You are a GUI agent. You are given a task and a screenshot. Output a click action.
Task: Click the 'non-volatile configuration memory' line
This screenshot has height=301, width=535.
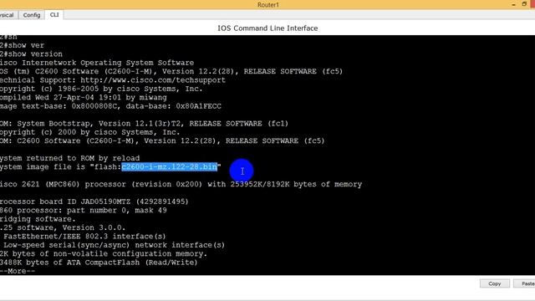104,253
